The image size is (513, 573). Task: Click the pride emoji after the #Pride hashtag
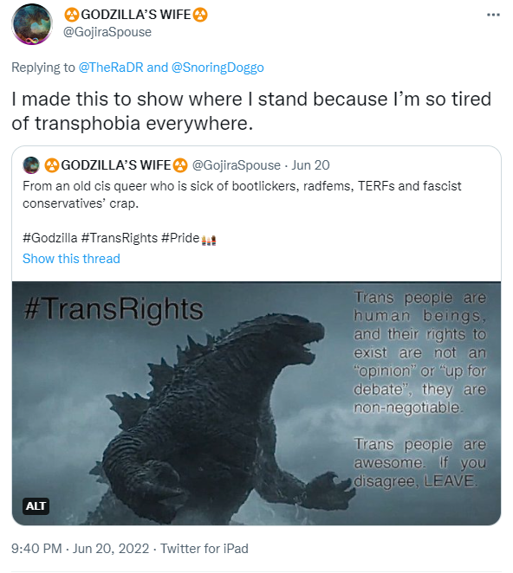tap(209, 240)
